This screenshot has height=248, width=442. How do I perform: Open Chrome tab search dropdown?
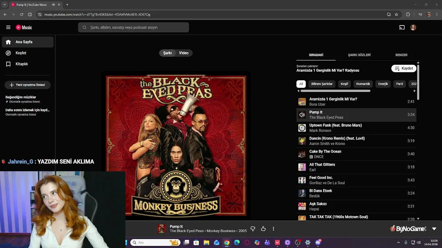coord(4,4)
